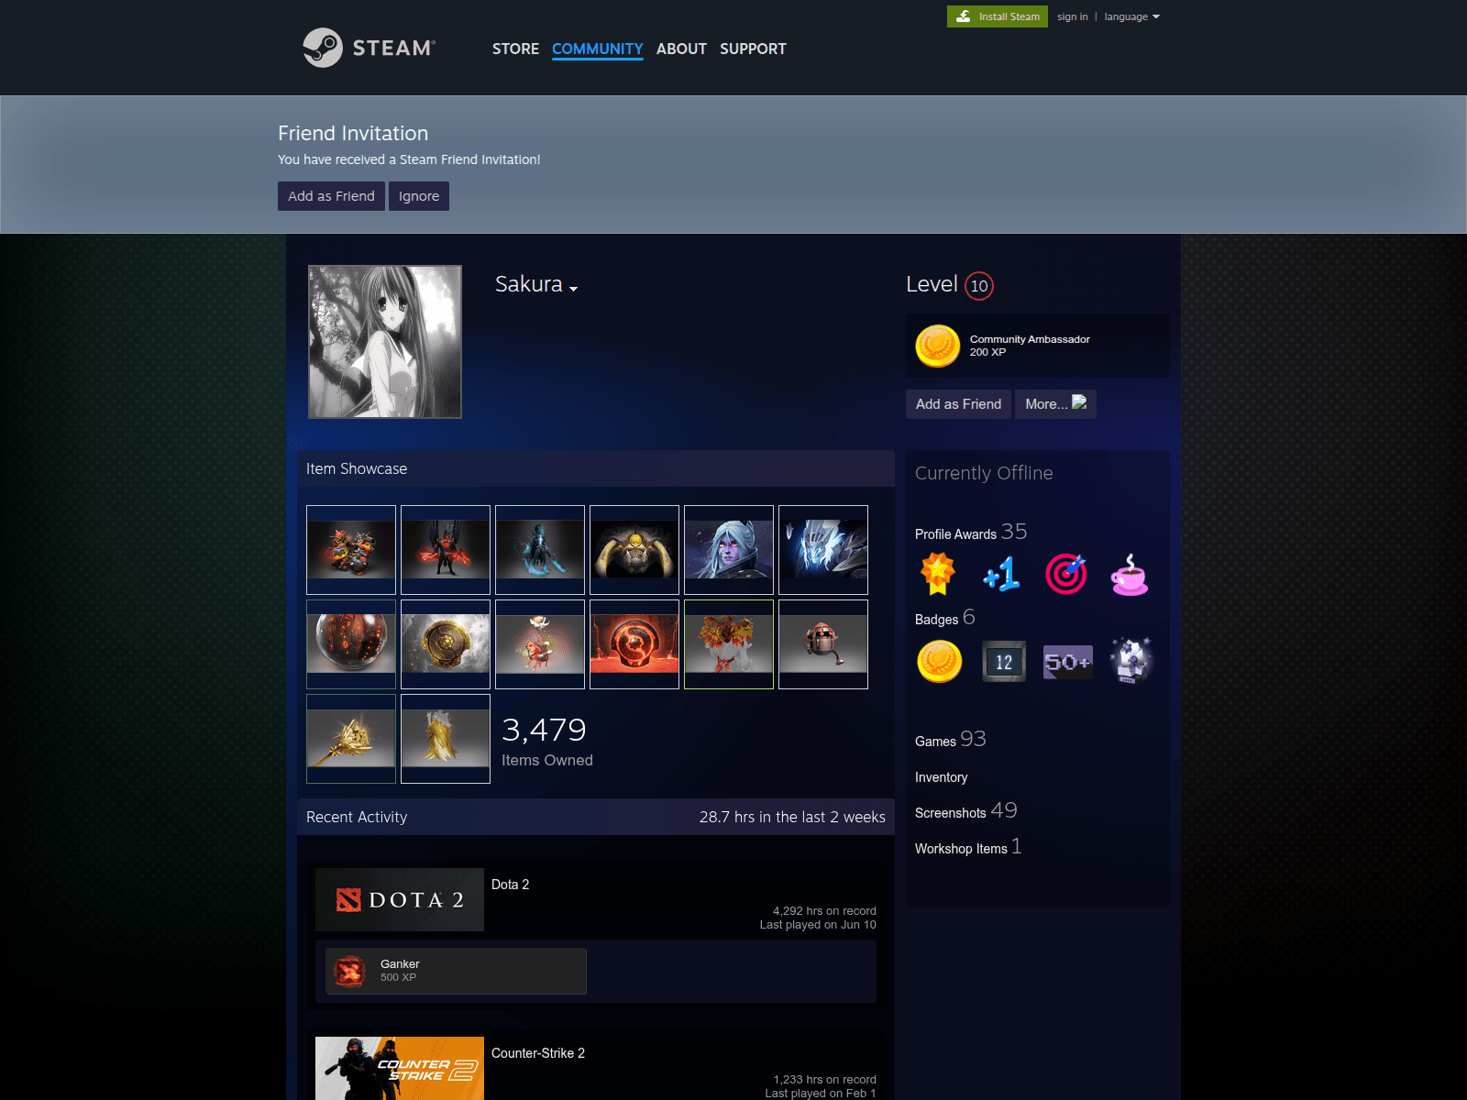The height and width of the screenshot is (1100, 1467).
Task: Click the Ganker badge icon under Dota 2
Action: click(x=349, y=971)
